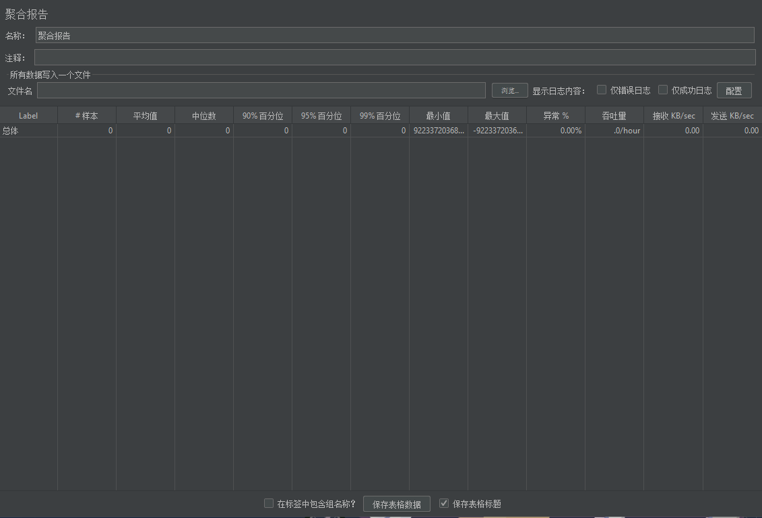
Task: Sort by the Label column header
Action: tap(28, 116)
